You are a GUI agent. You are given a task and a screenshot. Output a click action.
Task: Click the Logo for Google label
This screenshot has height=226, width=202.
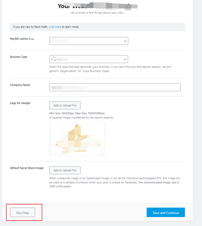(x=20, y=103)
